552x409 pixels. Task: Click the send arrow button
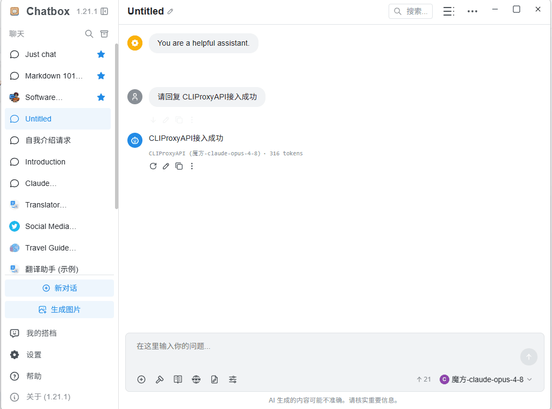(x=528, y=357)
